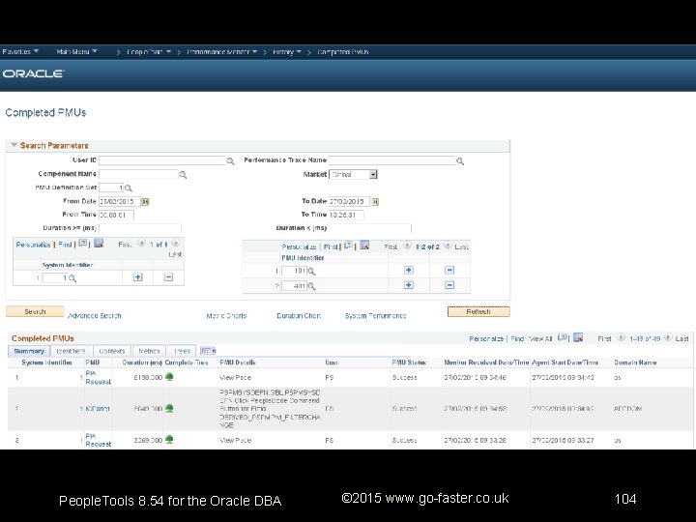
Task: Switch to the Trees tab
Action: (182, 351)
